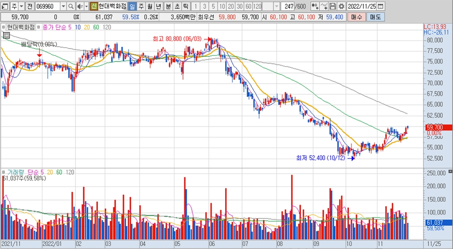Switch to the 월 monthly chart tab
Image resolution: width=453 pixels, height=249 pixels.
[x=150, y=6]
